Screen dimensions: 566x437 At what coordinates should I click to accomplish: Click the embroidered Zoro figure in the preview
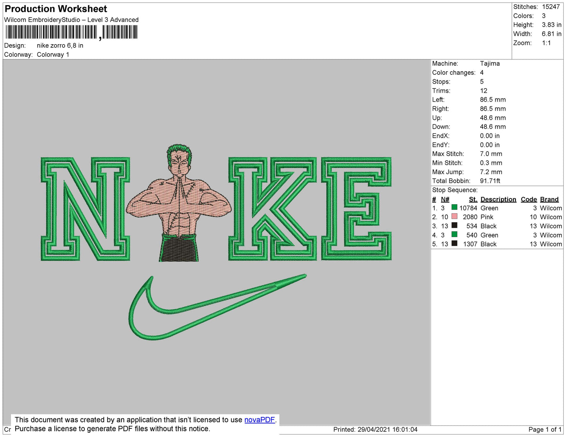(x=179, y=203)
